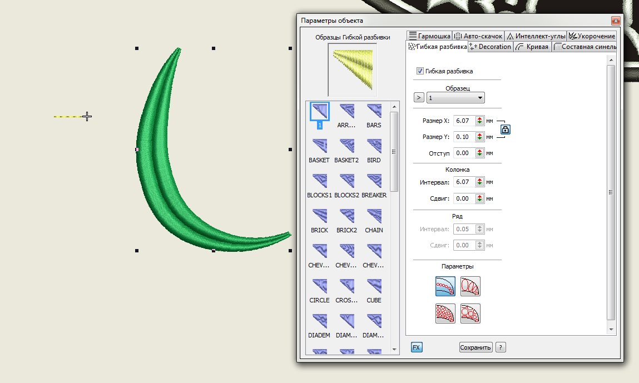Click the pattern list scrollbar thumb

point(394,152)
